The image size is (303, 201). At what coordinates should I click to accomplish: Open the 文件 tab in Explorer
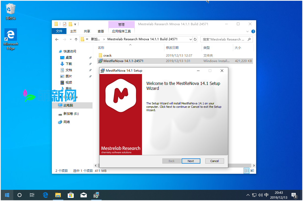59,31
